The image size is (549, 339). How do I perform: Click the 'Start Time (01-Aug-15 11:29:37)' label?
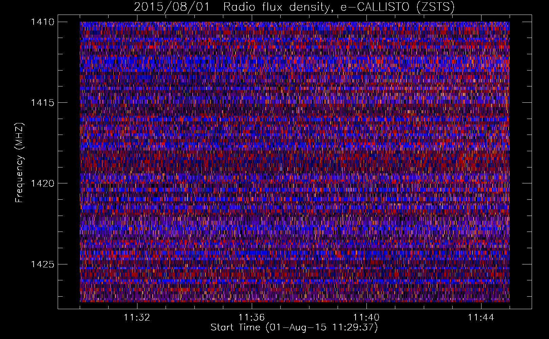pos(294,327)
